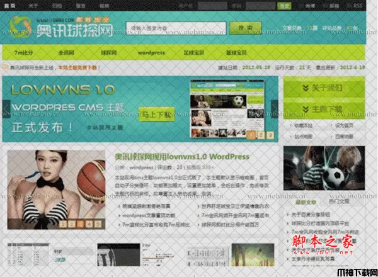The width and height of the screenshot is (378, 277).
Task: Open the 7m比分 navigation tab
Action: 24,52
